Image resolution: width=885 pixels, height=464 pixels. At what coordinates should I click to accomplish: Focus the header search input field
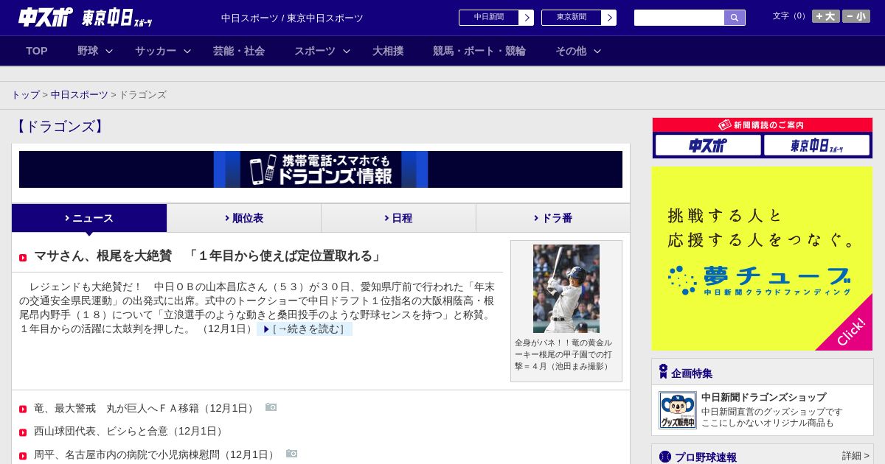[679, 18]
